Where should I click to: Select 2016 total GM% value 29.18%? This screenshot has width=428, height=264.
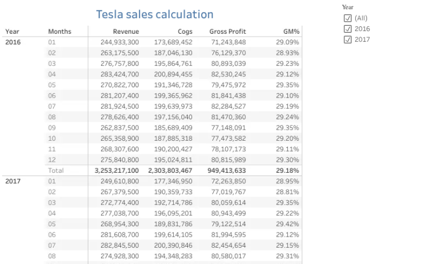(287, 170)
